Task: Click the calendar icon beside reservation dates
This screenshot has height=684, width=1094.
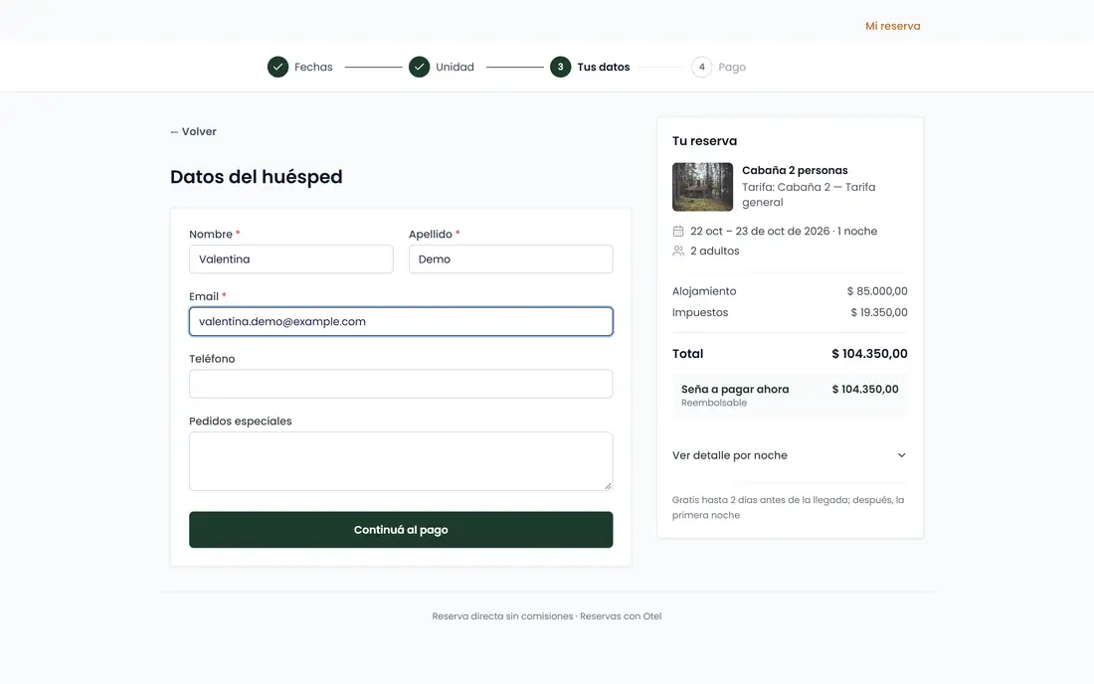Action: point(678,232)
